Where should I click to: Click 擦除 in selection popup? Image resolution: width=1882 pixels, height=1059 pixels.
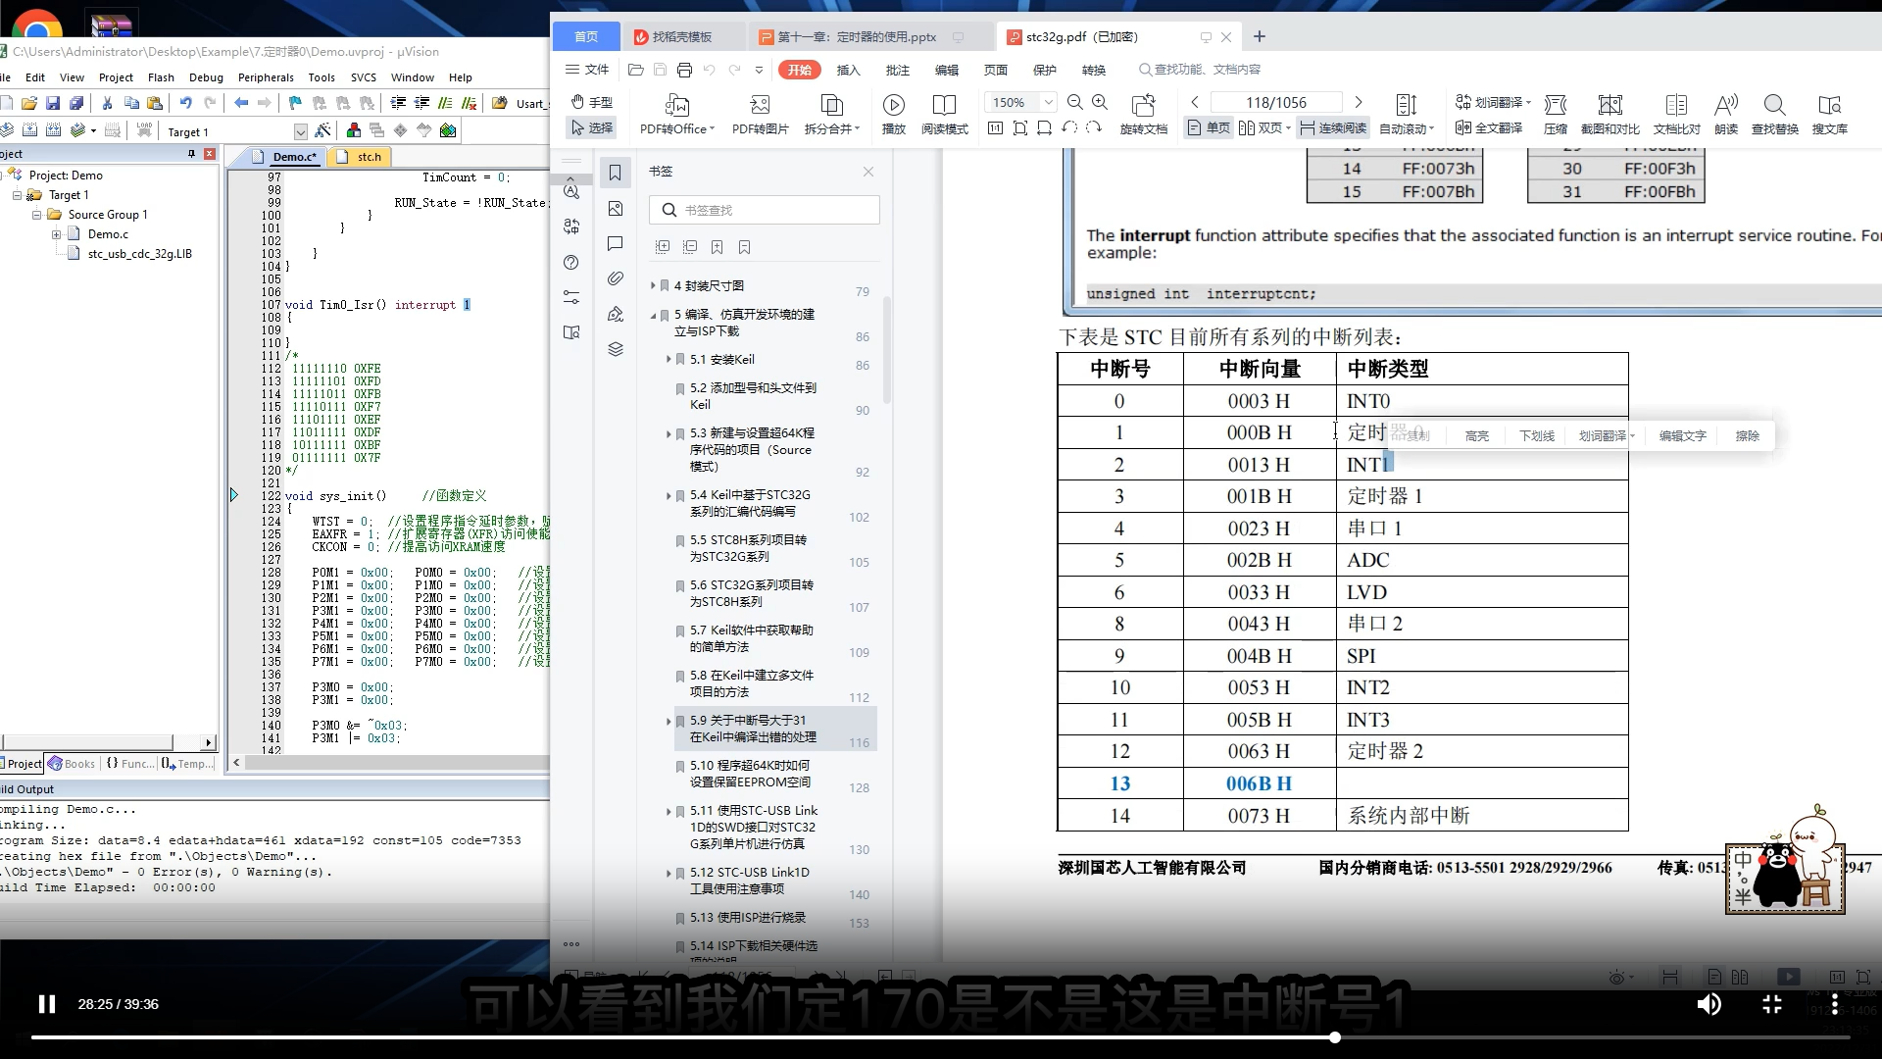[x=1747, y=436]
